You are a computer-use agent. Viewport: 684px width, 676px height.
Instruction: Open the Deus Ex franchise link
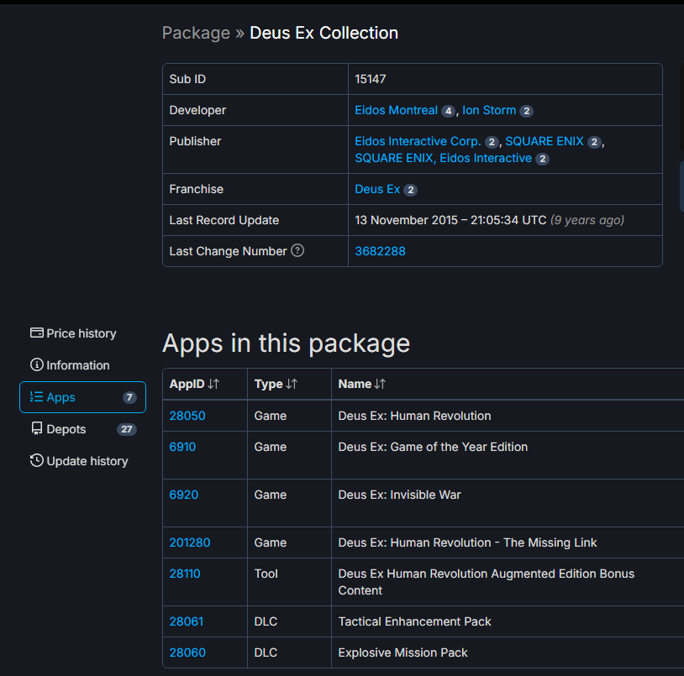(x=377, y=189)
